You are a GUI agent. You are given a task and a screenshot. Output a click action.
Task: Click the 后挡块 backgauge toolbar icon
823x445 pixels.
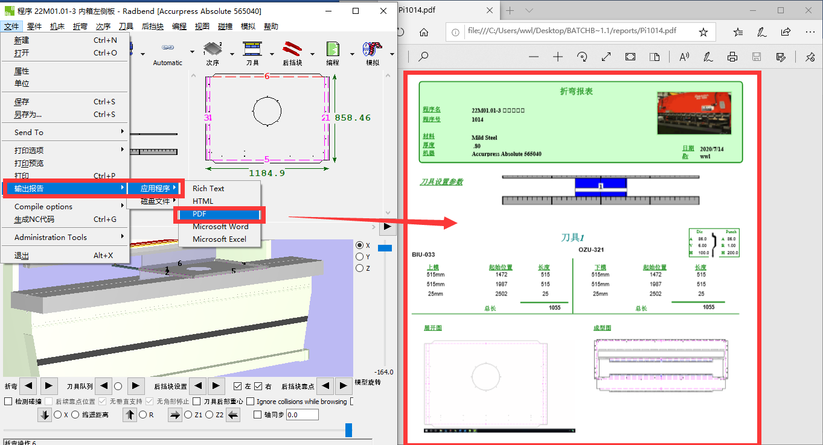point(293,49)
